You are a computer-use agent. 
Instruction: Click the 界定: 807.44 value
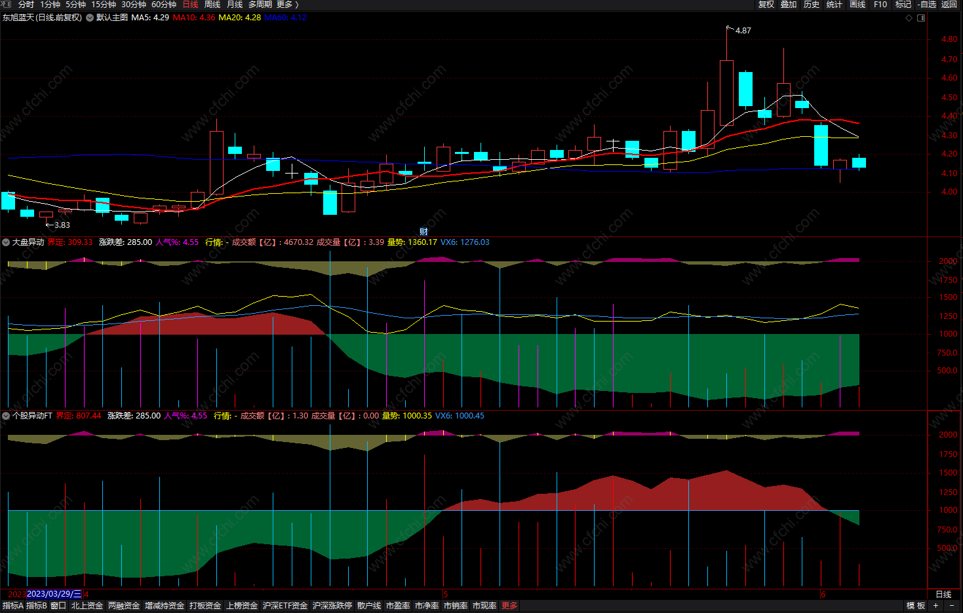[x=79, y=416]
